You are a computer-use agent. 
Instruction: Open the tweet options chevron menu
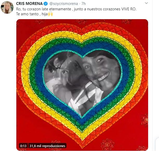(146, 3)
